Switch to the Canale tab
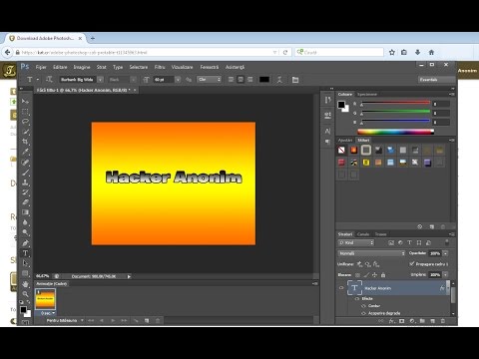 coord(363,234)
